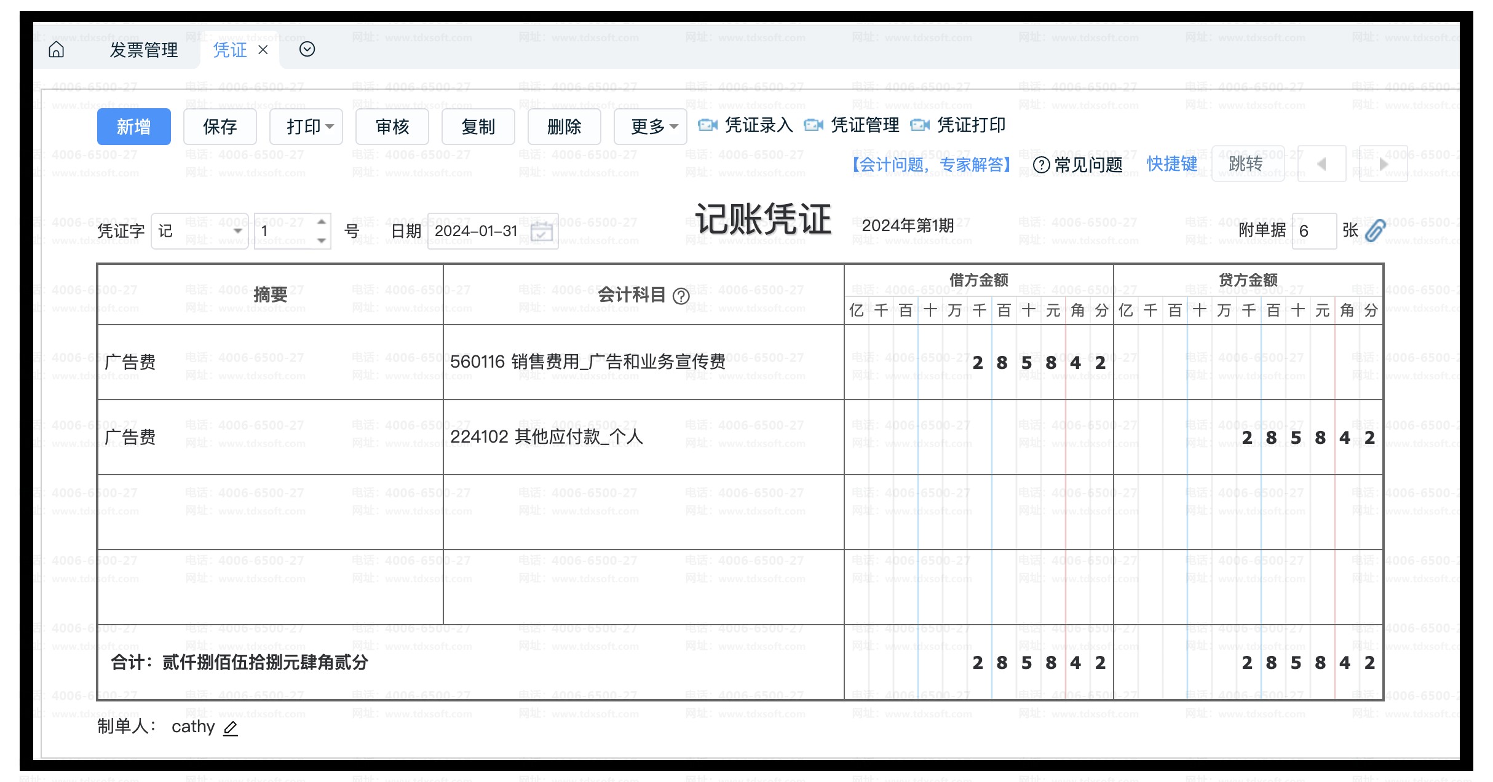Click the 会计科目 help question icon
This screenshot has height=782, width=1493.
coord(681,296)
